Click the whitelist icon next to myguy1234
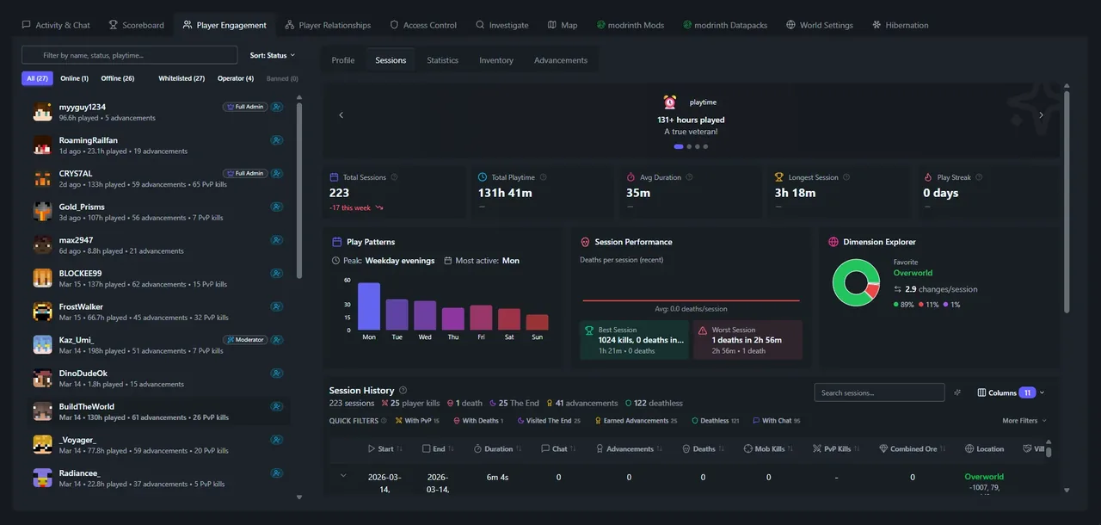The height and width of the screenshot is (525, 1101). (276, 107)
